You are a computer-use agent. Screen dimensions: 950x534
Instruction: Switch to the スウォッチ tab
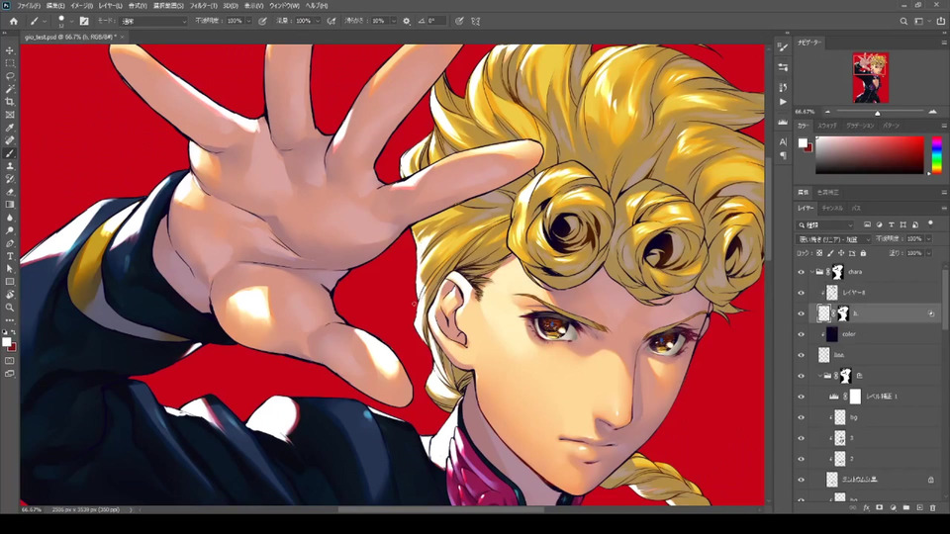pyautogui.click(x=827, y=126)
